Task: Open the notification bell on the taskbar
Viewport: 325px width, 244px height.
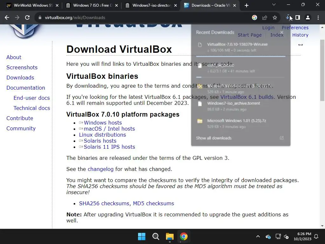Action: [316, 236]
